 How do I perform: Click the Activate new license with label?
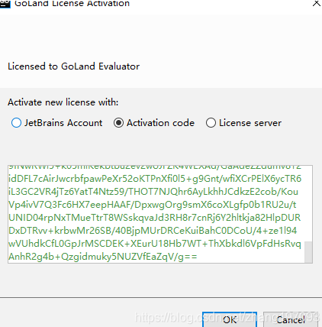tap(63, 102)
